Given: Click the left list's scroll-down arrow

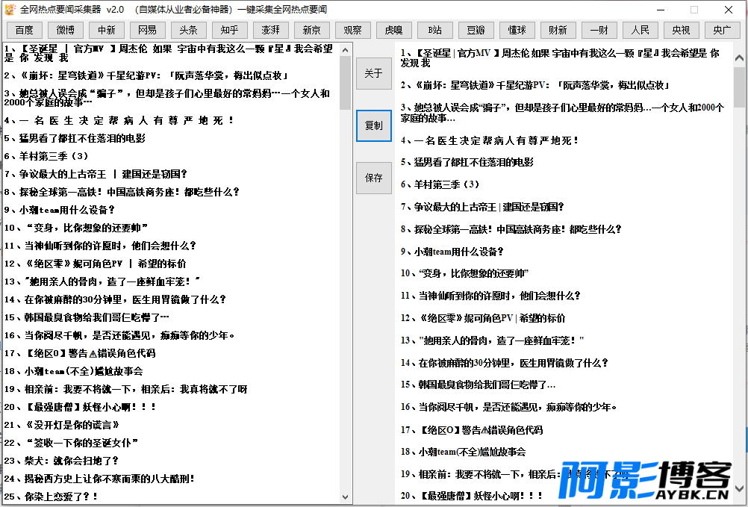Looking at the screenshot, I should tap(346, 497).
